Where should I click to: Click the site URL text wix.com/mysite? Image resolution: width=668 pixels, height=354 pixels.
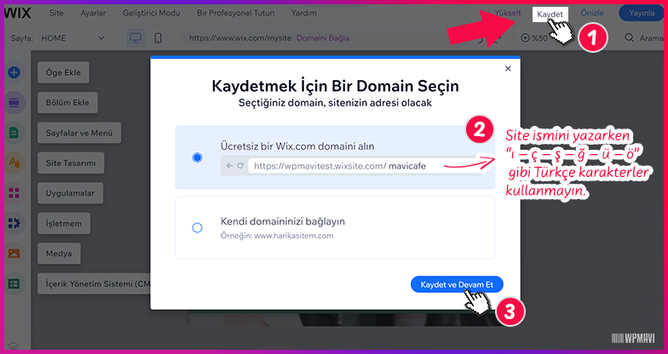pos(240,37)
